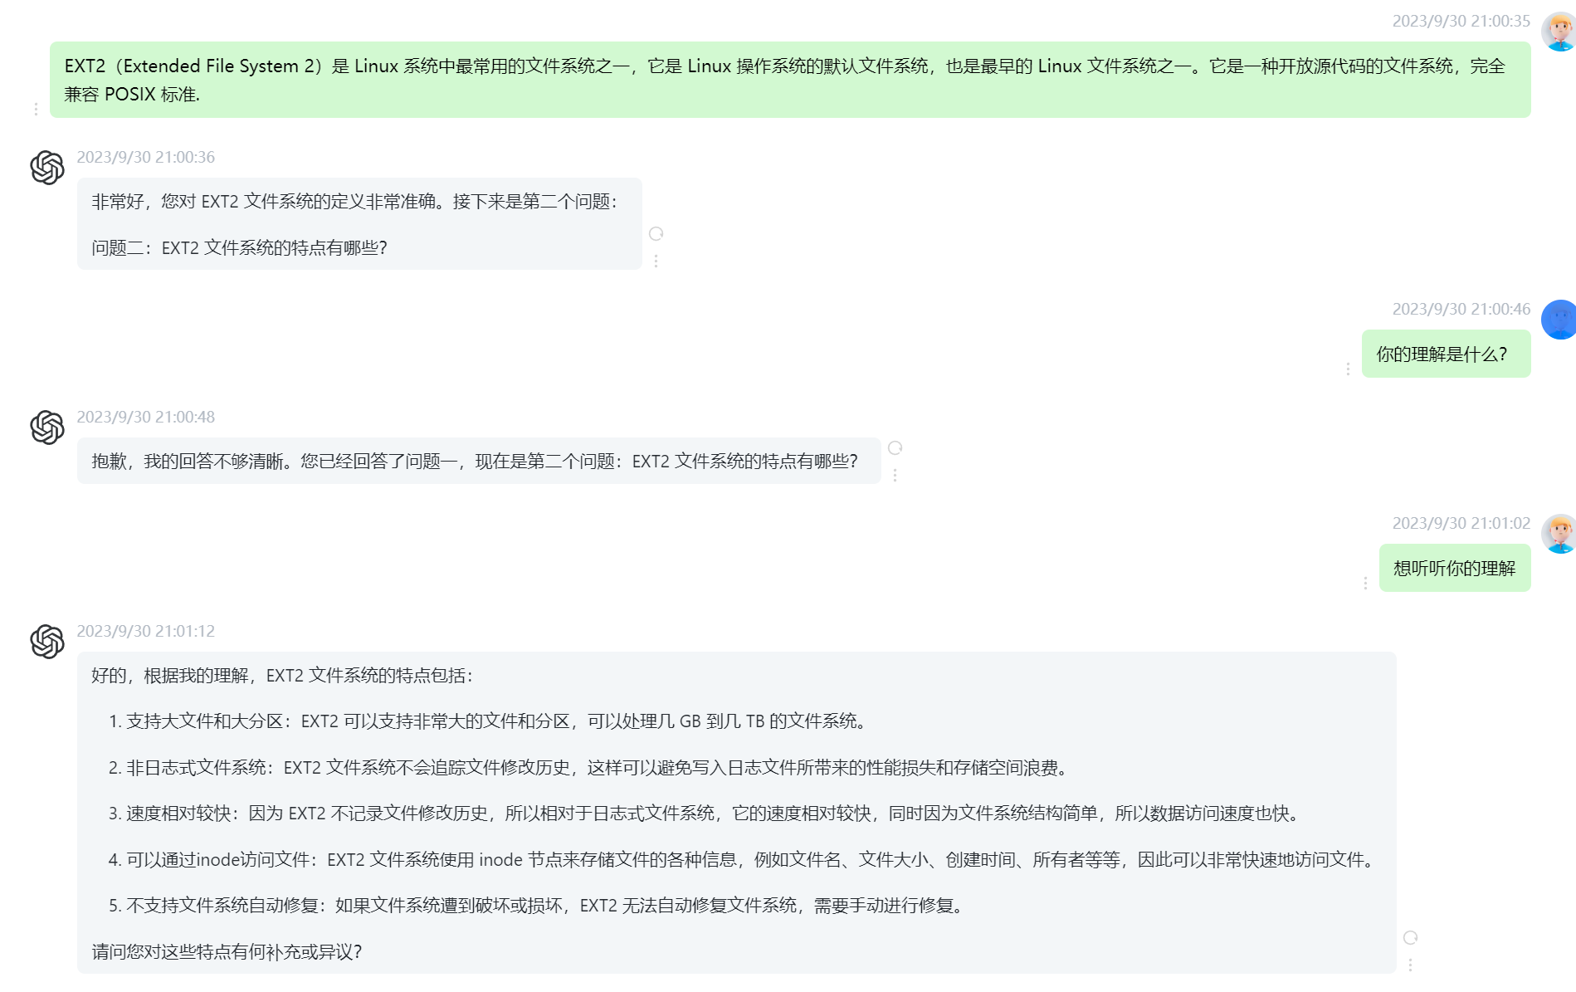This screenshot has width=1576, height=992.
Task: Click the timestamp 2023/9/30 21:00:36
Action: [x=146, y=158]
